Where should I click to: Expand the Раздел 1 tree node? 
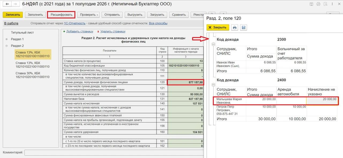click(x=6, y=39)
